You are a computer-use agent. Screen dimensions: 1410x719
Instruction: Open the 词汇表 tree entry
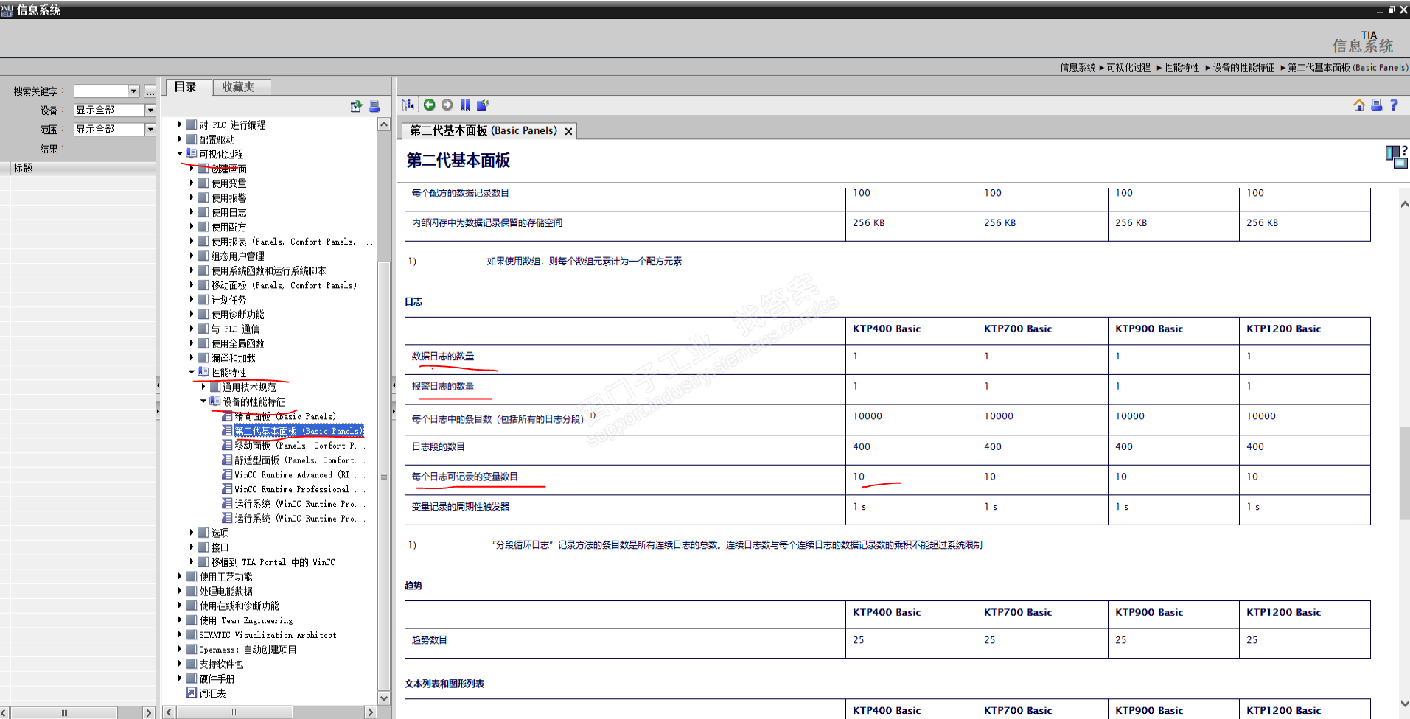[x=212, y=693]
